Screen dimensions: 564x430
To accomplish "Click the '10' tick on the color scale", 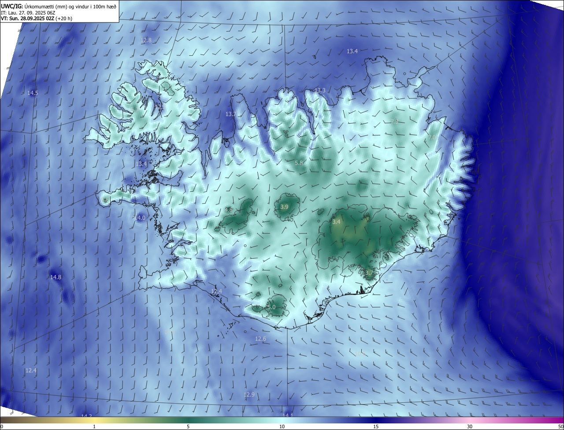I will pos(282,426).
